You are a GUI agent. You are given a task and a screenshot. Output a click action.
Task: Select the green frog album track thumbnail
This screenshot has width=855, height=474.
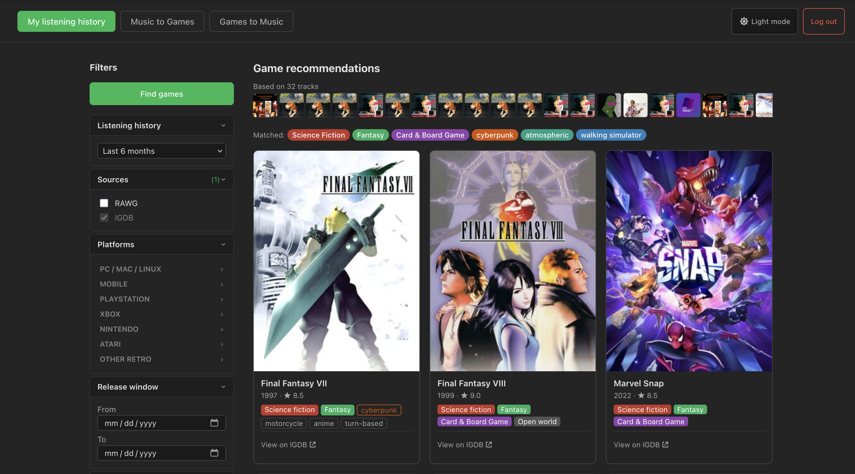(x=609, y=105)
